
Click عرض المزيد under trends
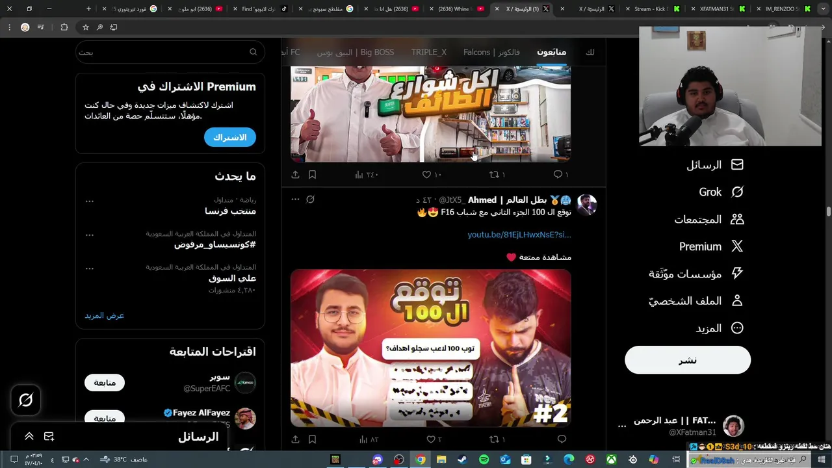click(104, 315)
